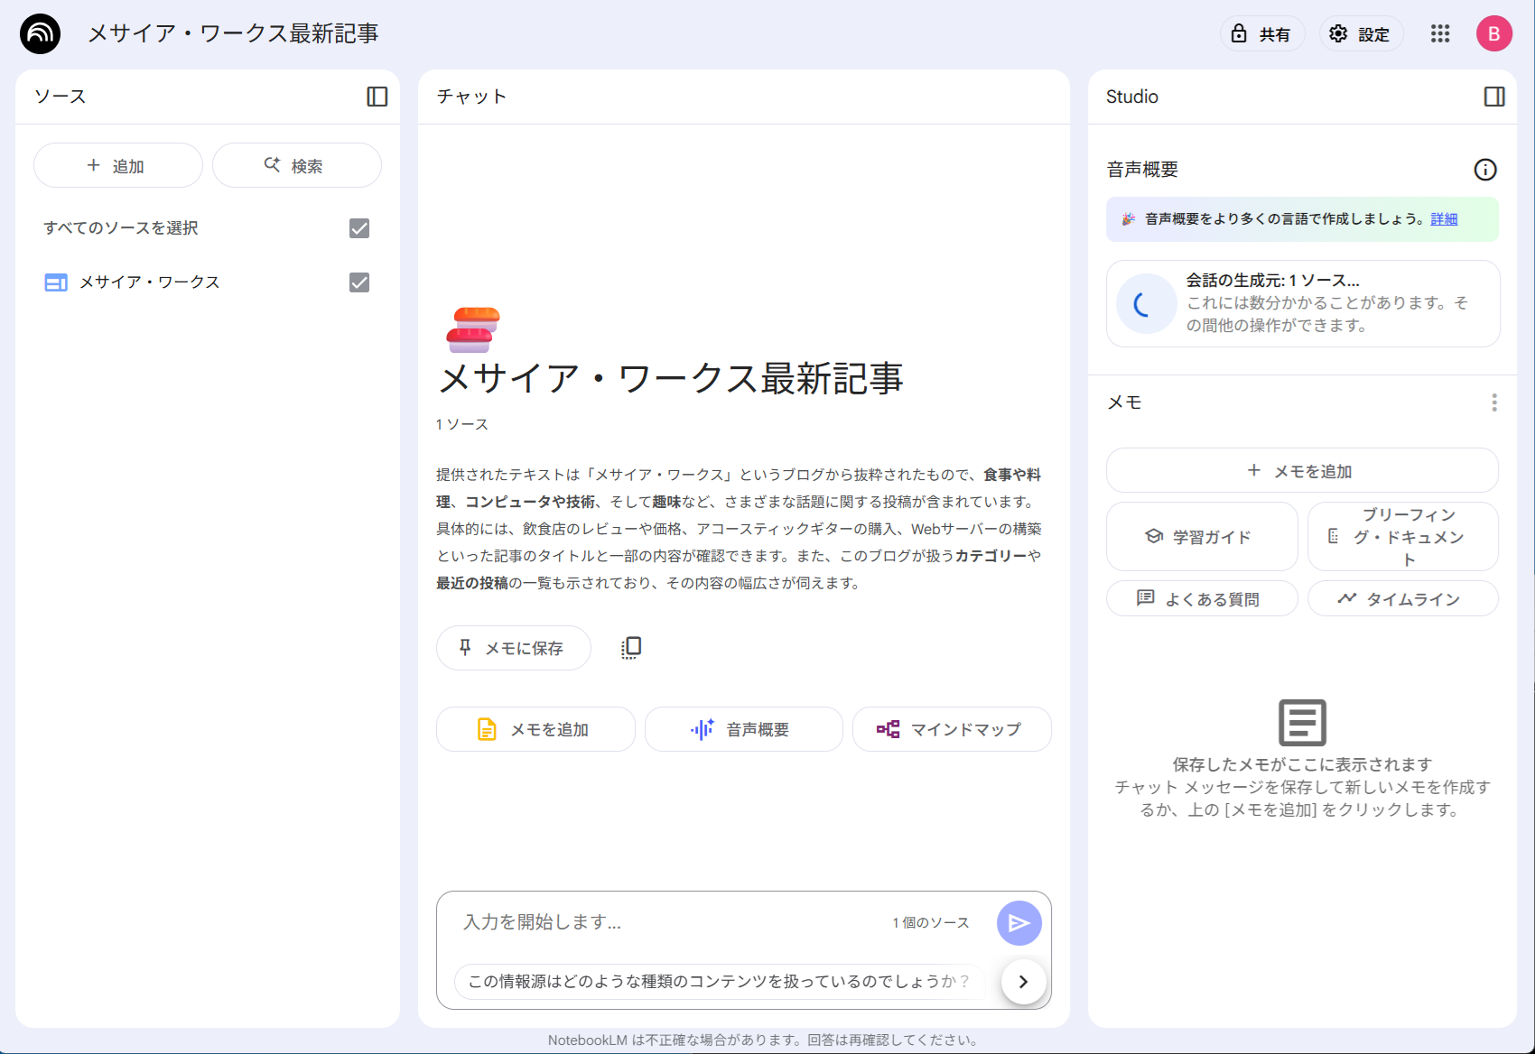The width and height of the screenshot is (1535, 1054).
Task: Focus the 入力を開始します chat input
Action: point(668,922)
